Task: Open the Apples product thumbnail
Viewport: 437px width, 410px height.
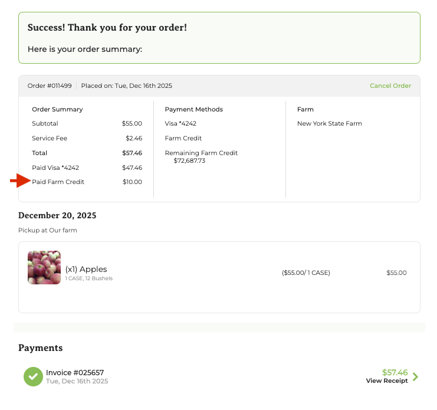Action: (44, 267)
